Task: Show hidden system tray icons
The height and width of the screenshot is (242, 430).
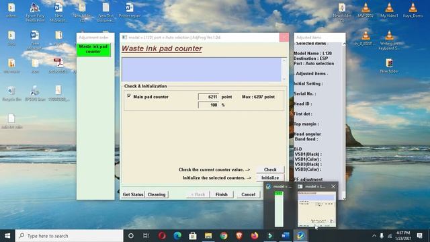Action: point(374,236)
